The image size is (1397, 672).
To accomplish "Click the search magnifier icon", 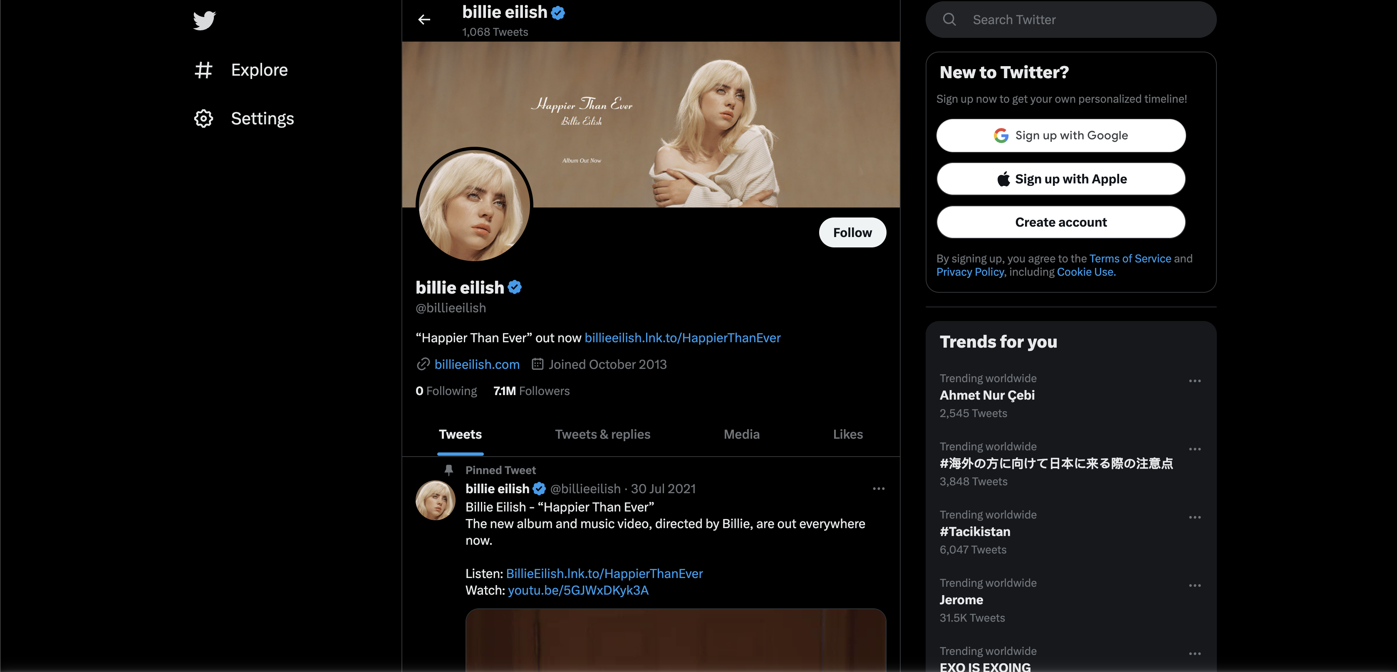I will pyautogui.click(x=949, y=20).
